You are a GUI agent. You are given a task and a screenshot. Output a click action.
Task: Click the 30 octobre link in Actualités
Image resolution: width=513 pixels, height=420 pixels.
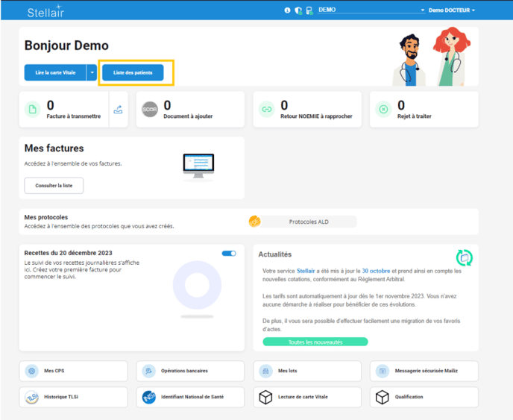376,271
